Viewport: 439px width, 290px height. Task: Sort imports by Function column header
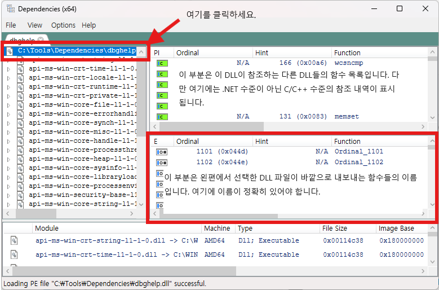[379, 52]
